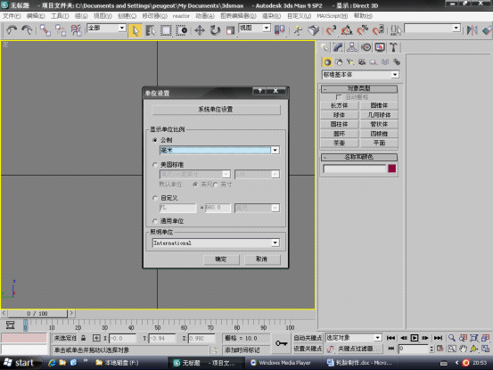Screen dimensions: 493x370
Task: Click the object color swatch
Action: 391,169
